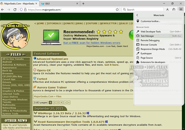
Task: Click the browser Back arrow
Action: [3, 10]
